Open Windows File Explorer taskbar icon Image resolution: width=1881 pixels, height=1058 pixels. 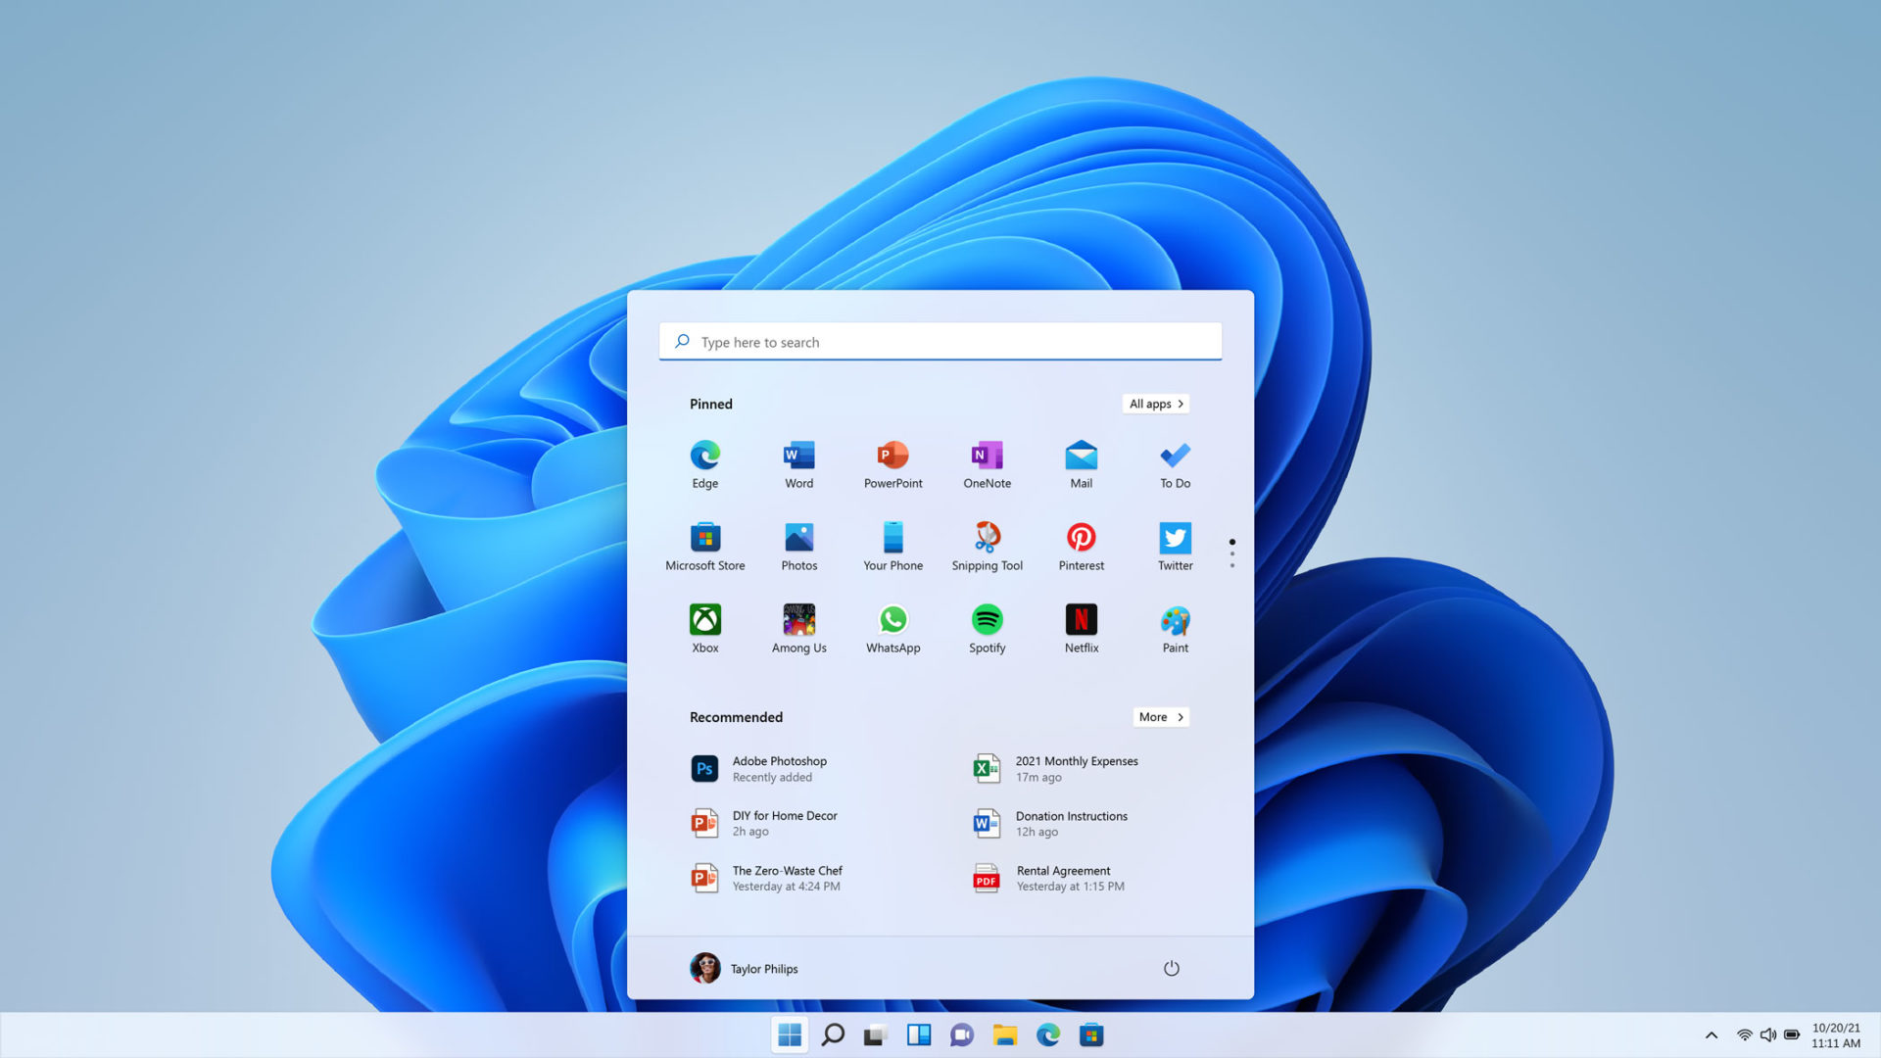[1006, 1034]
